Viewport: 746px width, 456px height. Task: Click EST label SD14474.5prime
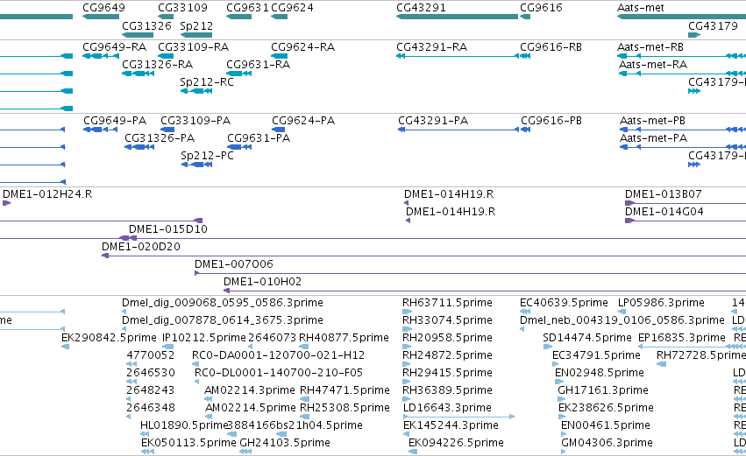[x=587, y=338]
